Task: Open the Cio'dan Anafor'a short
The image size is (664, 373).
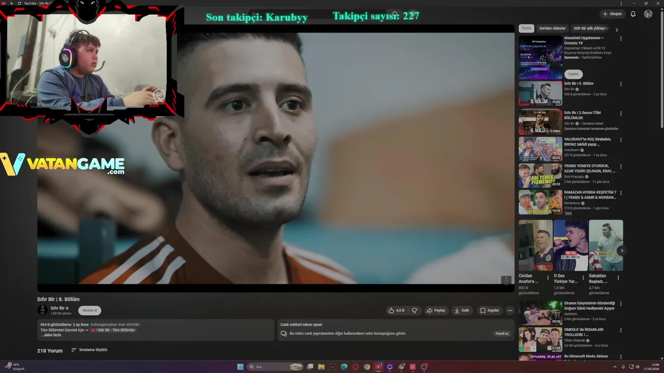Action: (536, 246)
